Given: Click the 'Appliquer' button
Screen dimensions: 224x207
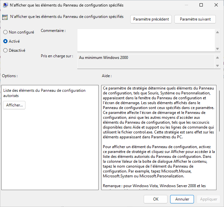Looking at the screenshot, I should 208,199.
